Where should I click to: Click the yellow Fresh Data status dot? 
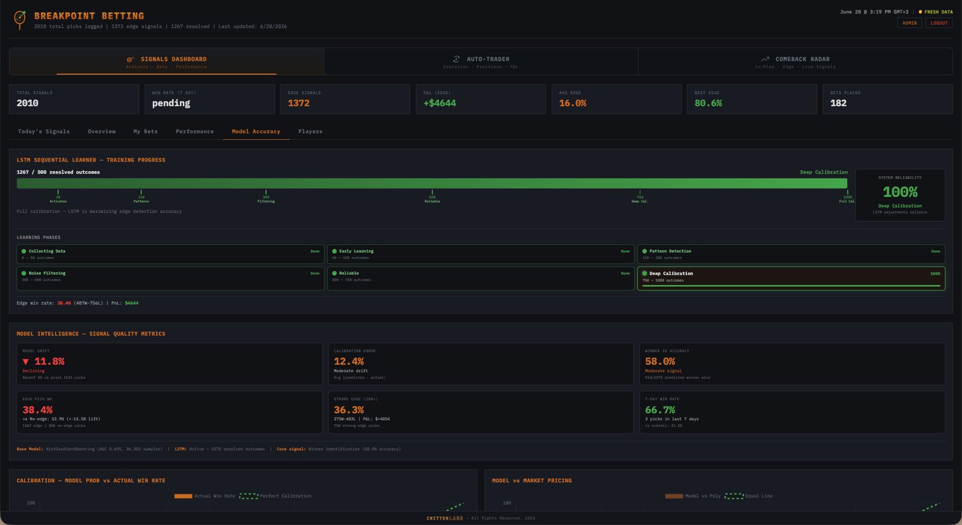click(920, 12)
